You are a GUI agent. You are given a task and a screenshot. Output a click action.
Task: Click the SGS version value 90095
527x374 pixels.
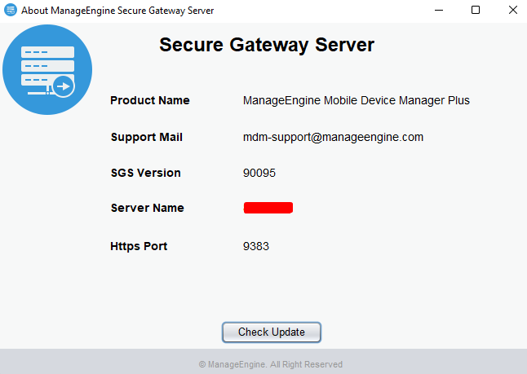point(259,173)
